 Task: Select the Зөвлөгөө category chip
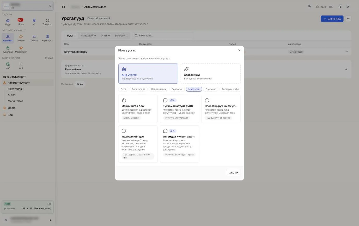point(177,89)
